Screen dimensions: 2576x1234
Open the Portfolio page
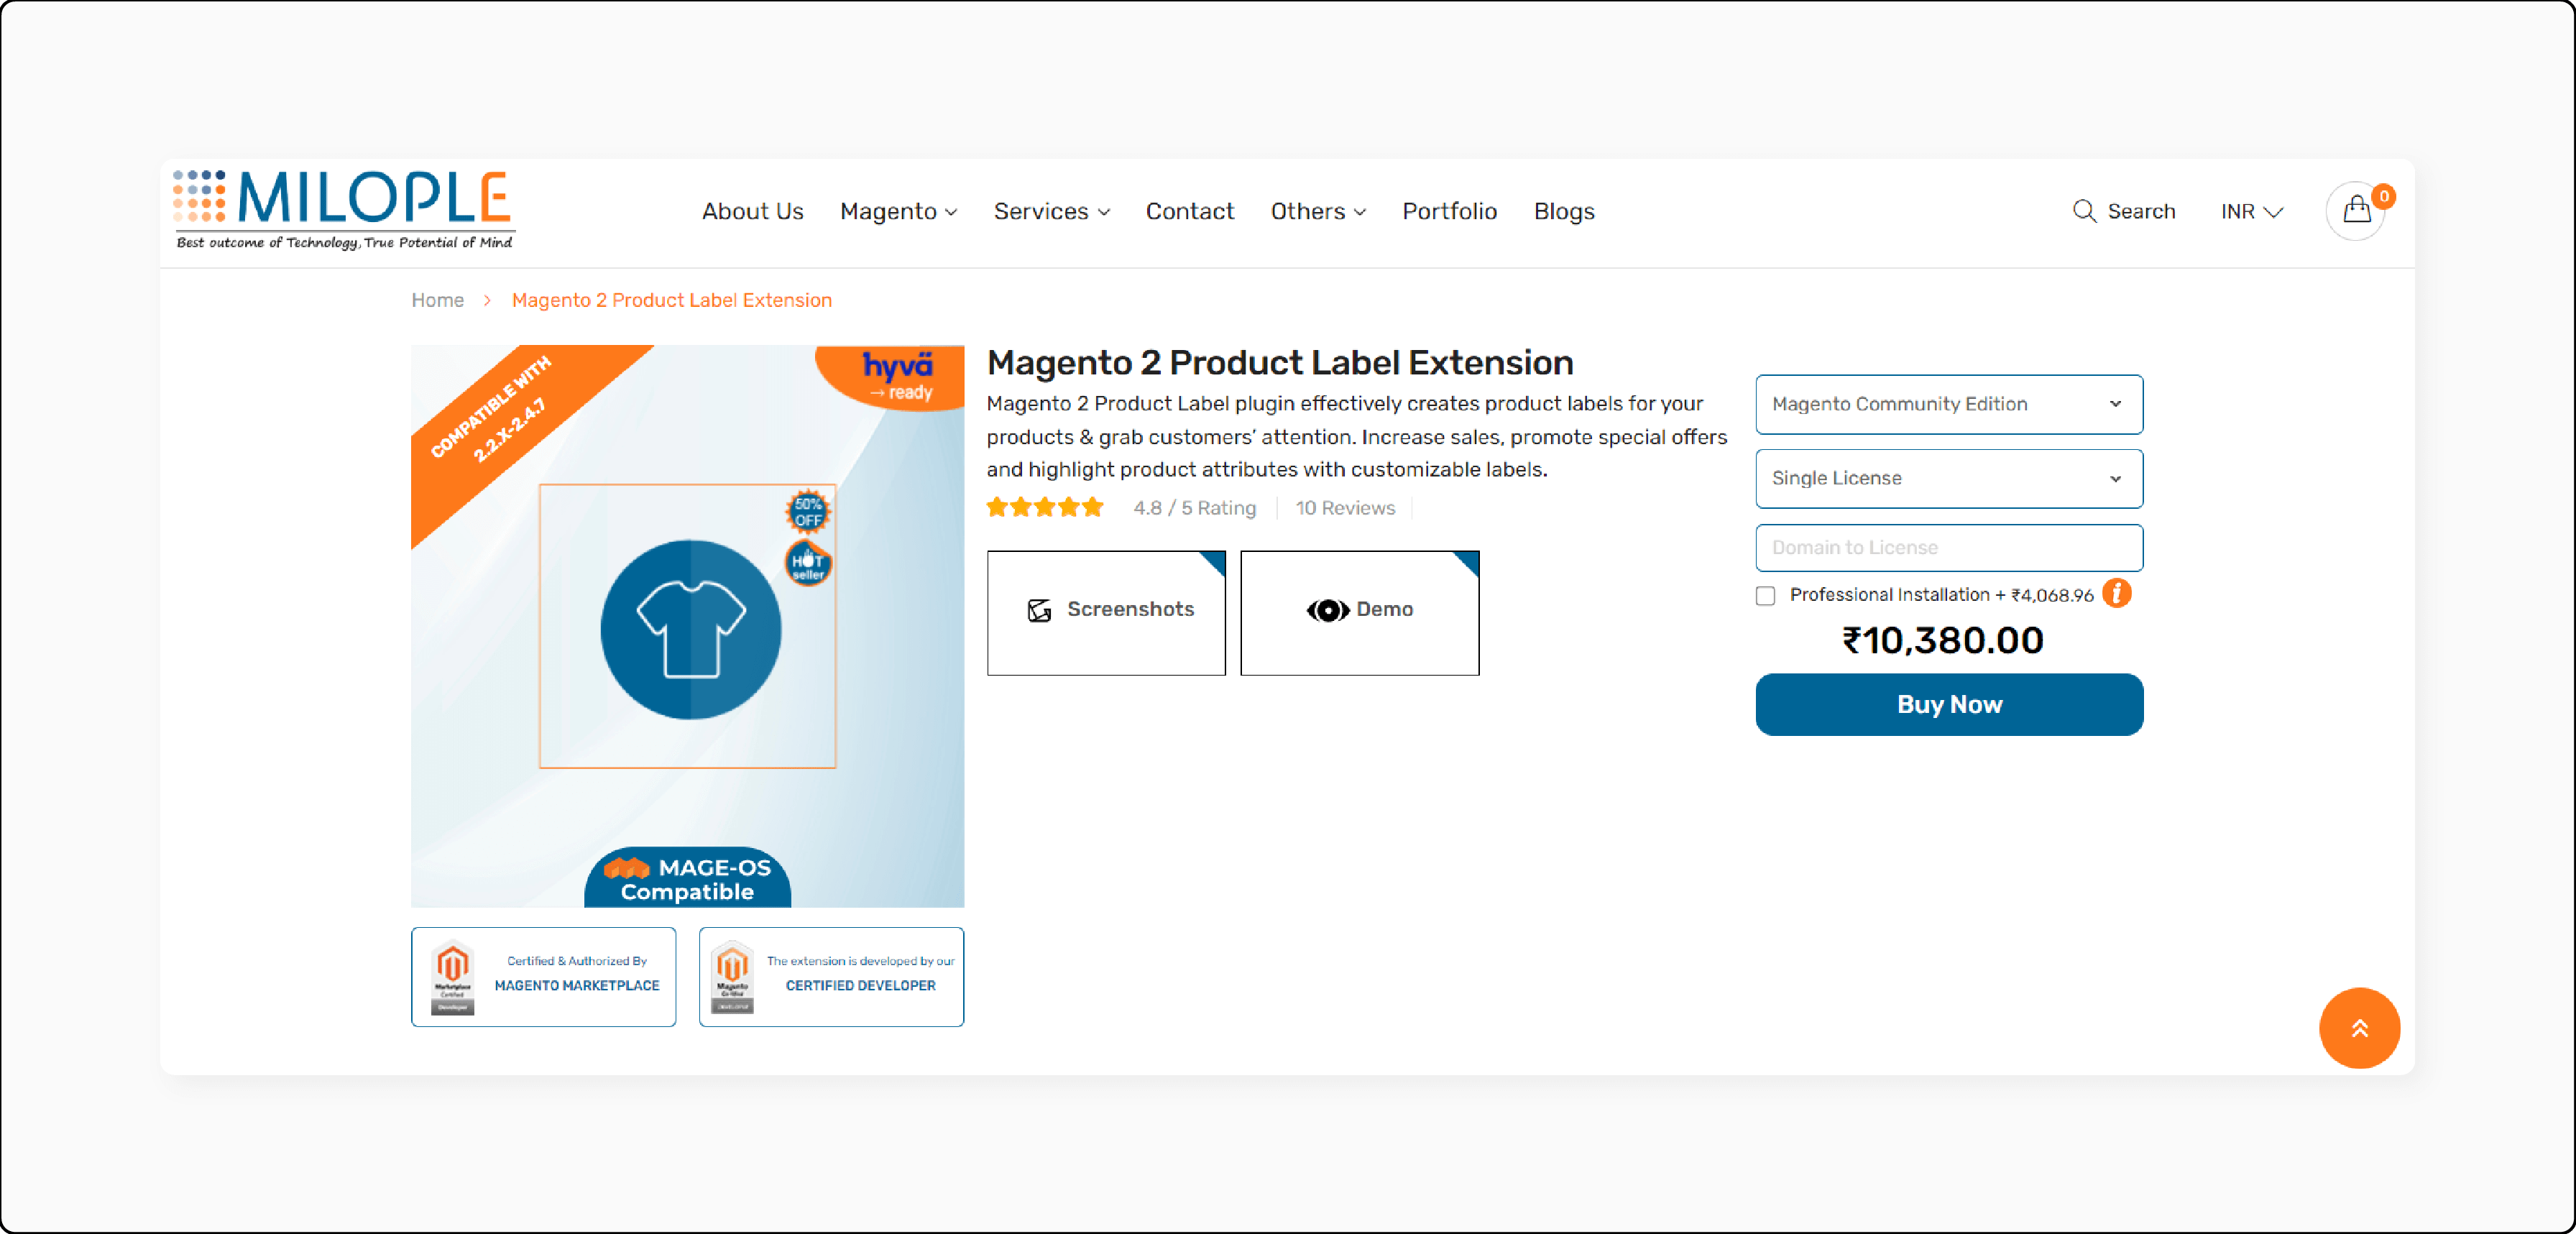tap(1449, 211)
